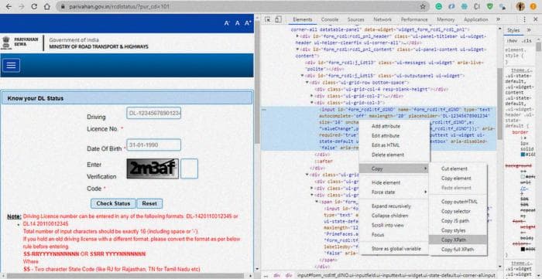This screenshot has width=542, height=279.
Task: Toggle the .cls class editor button
Action: (527, 41)
